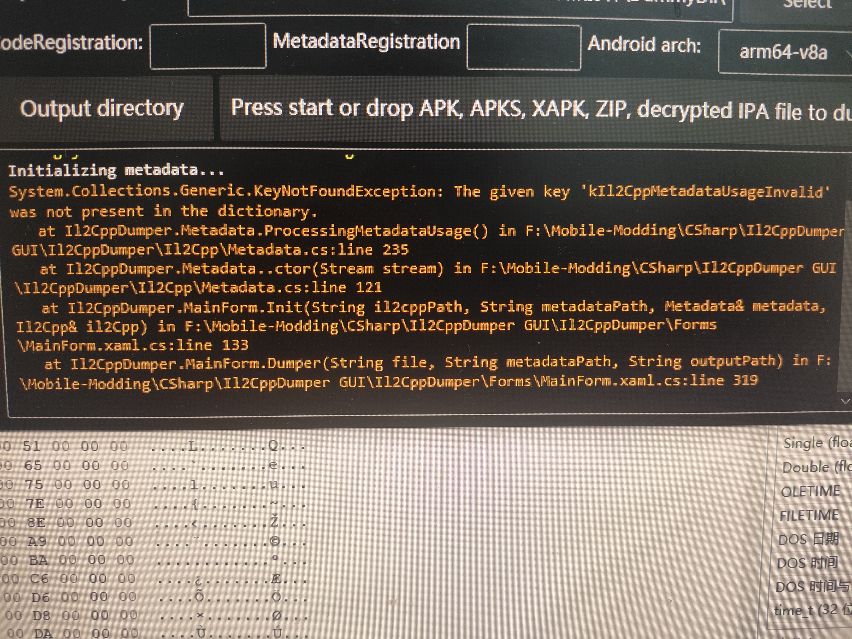Click the log scrollbar down arrow

point(845,401)
